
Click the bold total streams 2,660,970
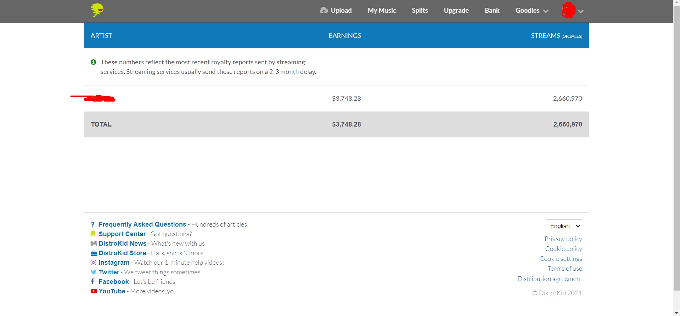[567, 124]
